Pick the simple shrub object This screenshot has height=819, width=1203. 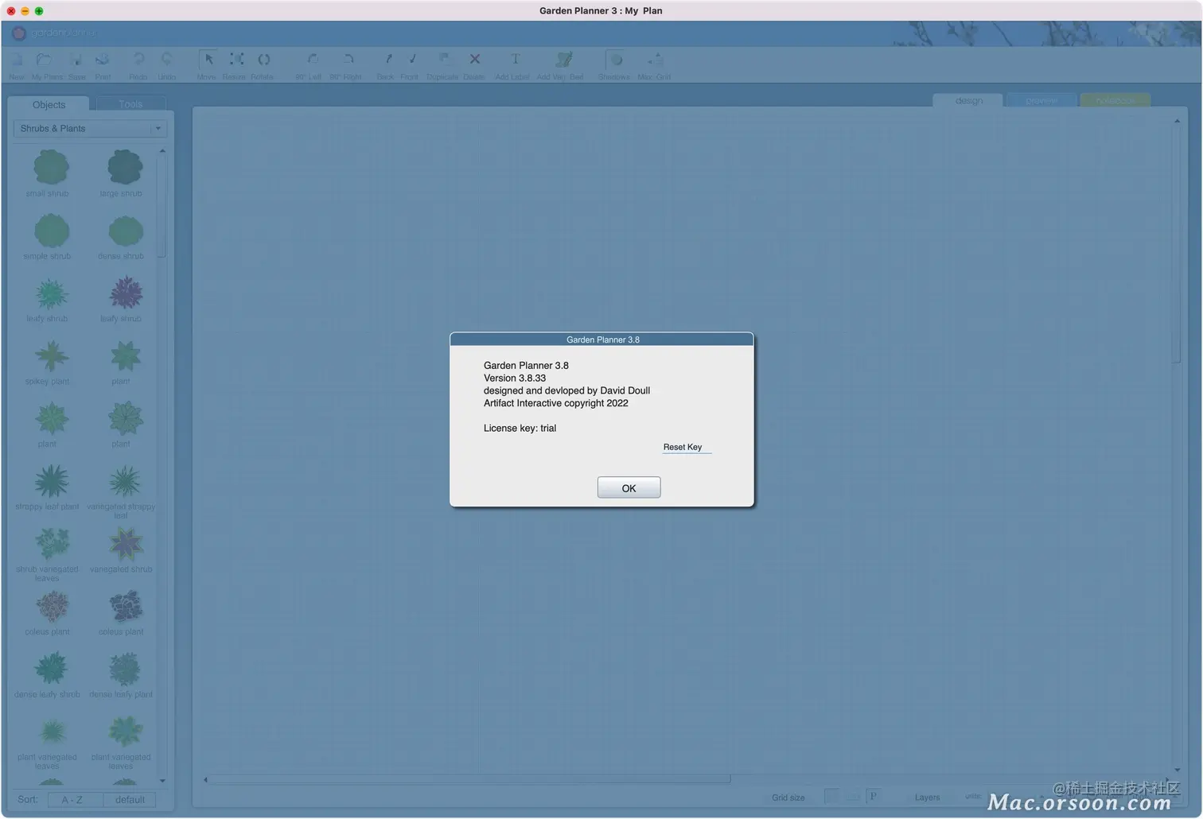[51, 231]
